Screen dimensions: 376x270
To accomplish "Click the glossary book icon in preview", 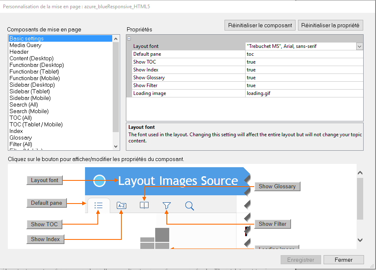I will pos(144,205).
